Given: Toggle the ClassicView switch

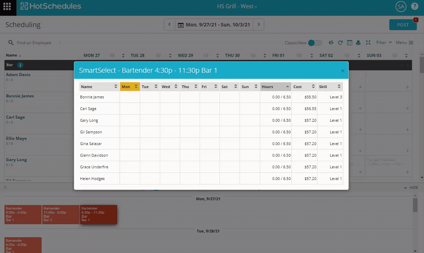Looking at the screenshot, I should (315, 43).
